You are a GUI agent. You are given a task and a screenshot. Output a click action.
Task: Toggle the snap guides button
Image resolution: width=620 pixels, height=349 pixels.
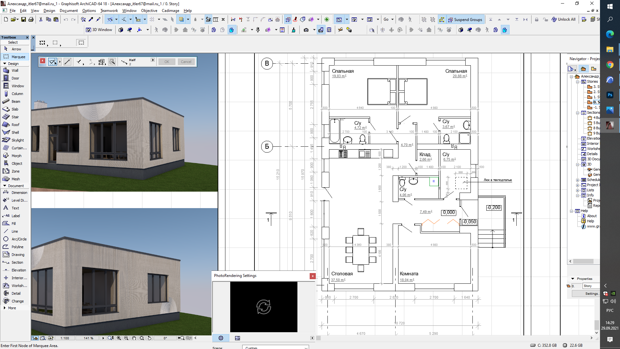coord(124,19)
